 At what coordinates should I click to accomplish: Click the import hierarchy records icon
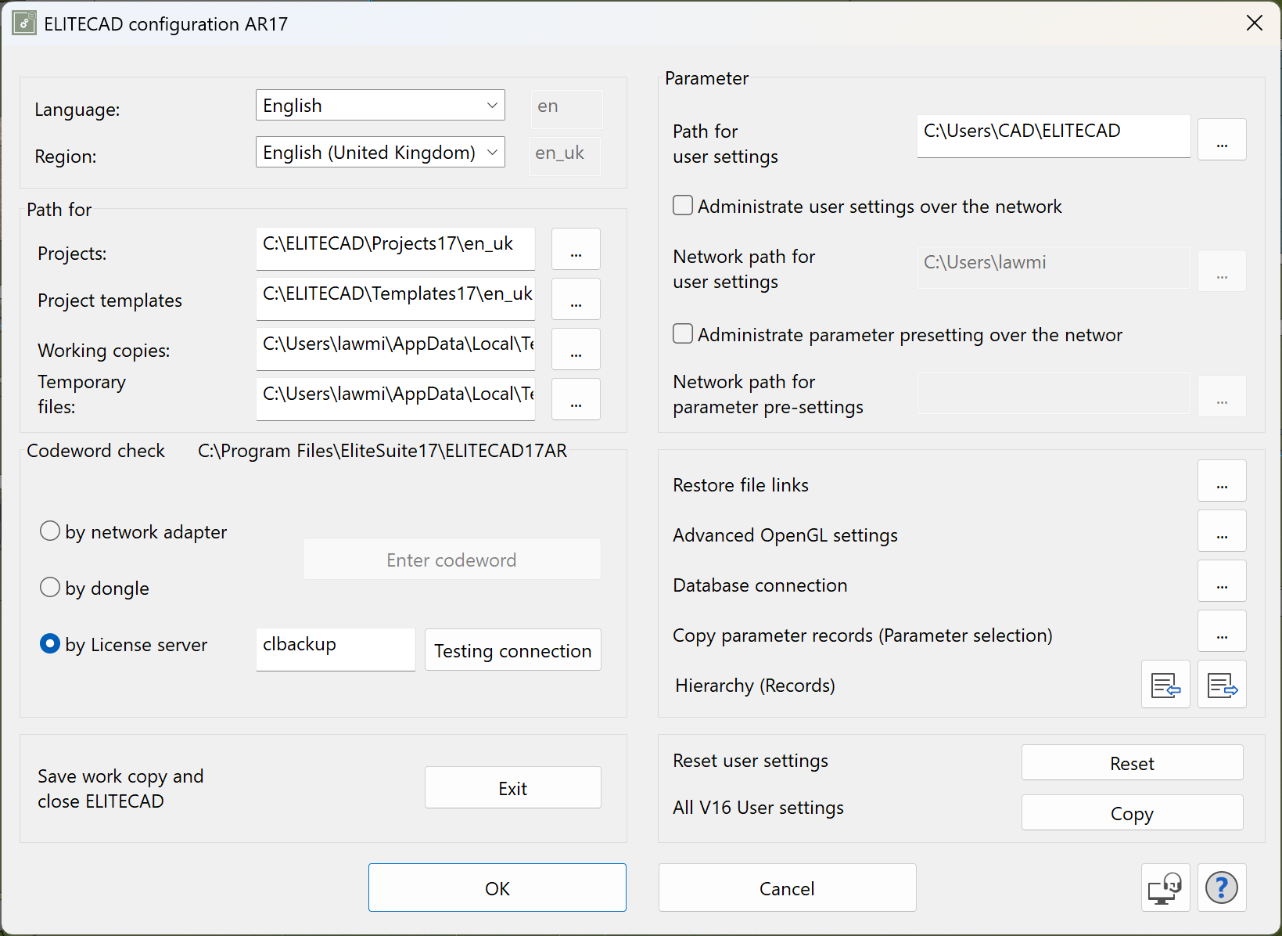click(1165, 684)
